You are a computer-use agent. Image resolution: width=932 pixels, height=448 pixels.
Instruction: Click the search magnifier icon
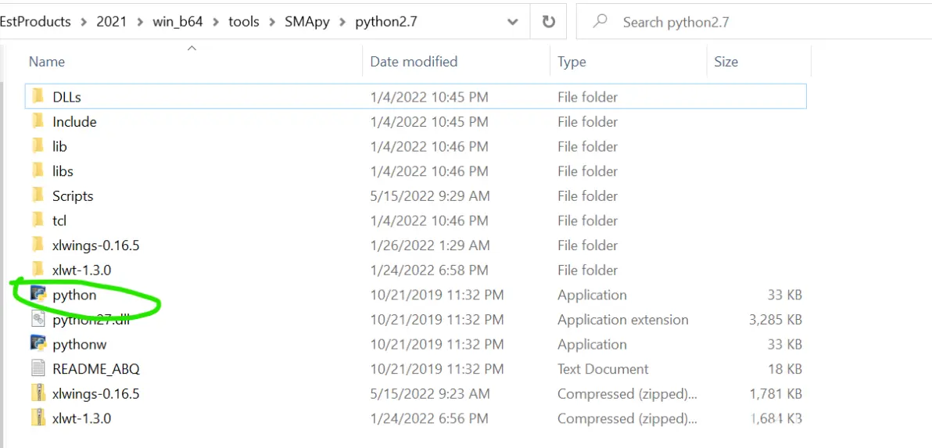[601, 22]
